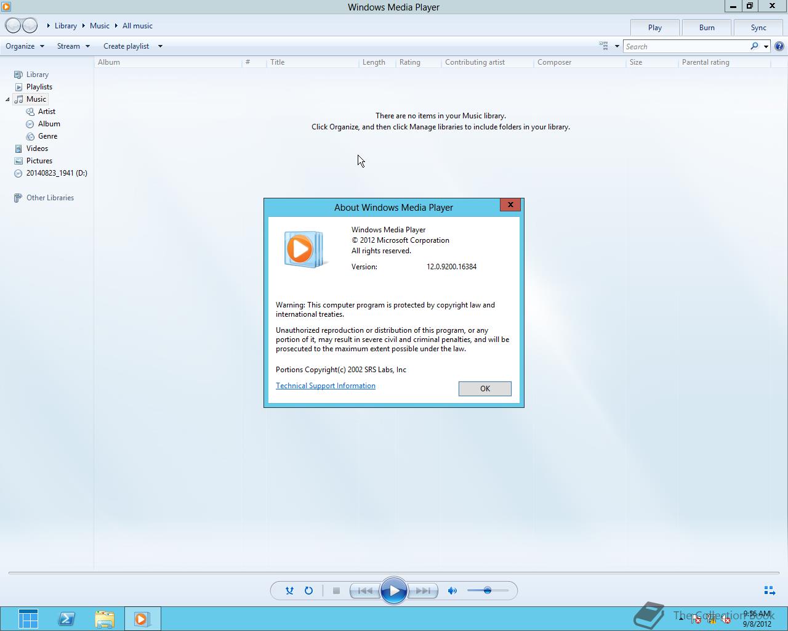Sort by the Parental rating column header
The height and width of the screenshot is (631, 788).
click(725, 62)
